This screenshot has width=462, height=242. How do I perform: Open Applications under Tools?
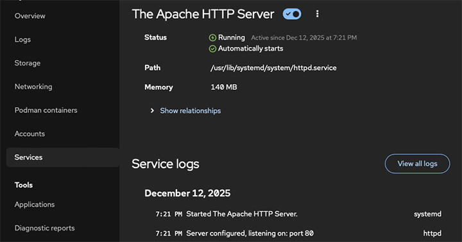(x=35, y=205)
